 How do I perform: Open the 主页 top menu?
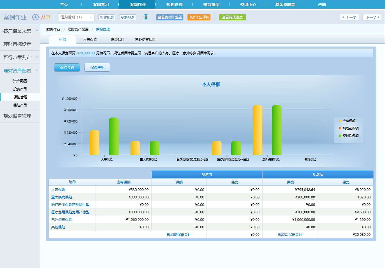[64, 5]
